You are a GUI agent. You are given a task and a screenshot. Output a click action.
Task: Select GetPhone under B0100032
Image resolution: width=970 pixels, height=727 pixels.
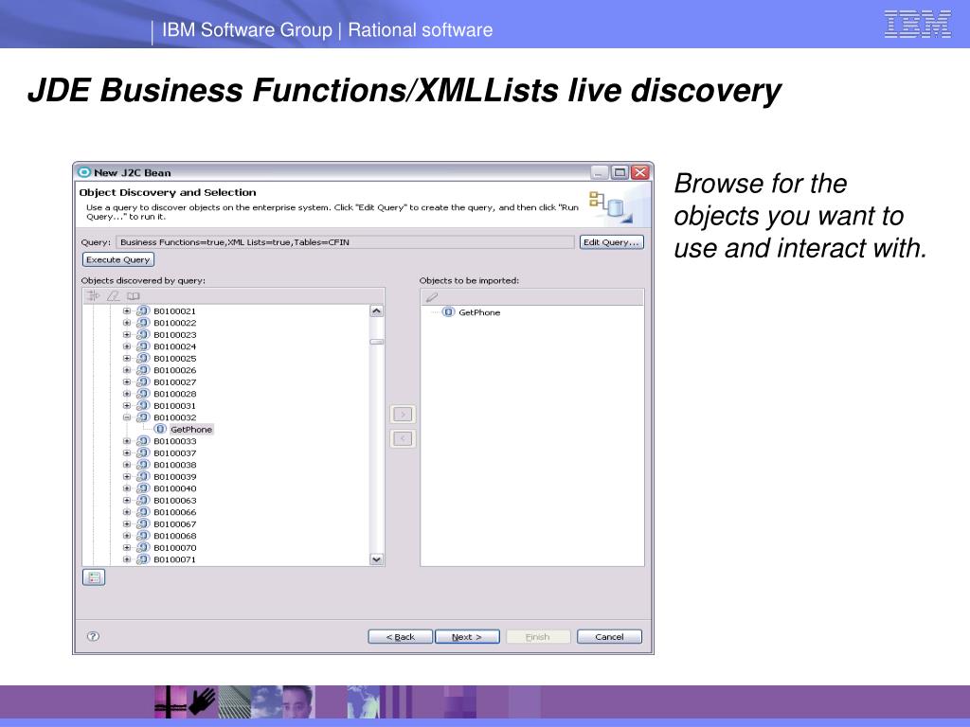pos(191,429)
